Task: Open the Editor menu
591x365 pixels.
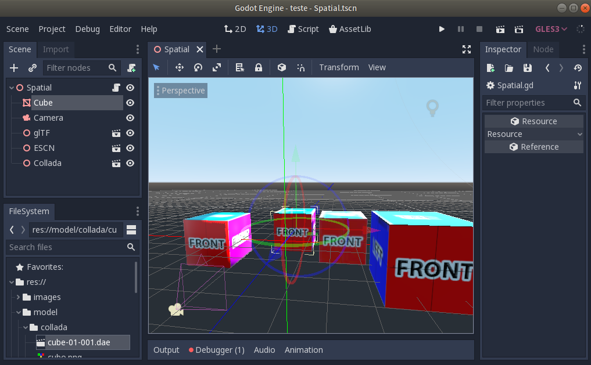Action: 120,29
